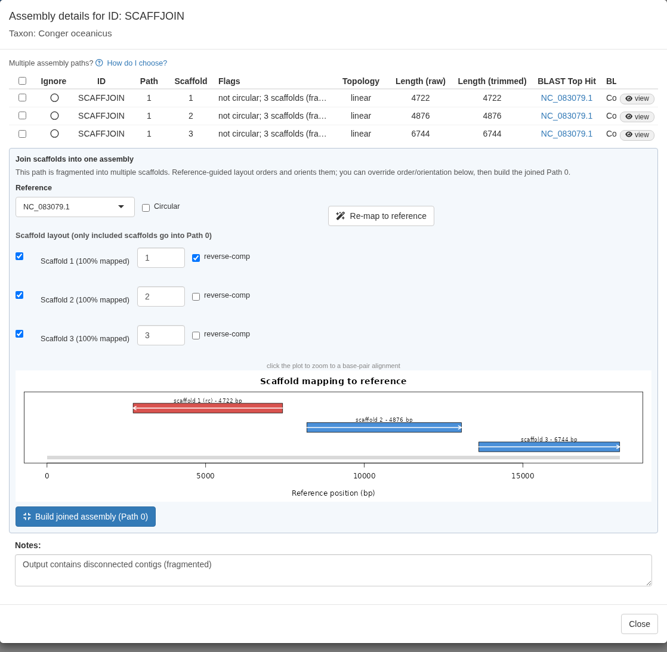
Task: Click the Topology column header
Action: coord(361,81)
